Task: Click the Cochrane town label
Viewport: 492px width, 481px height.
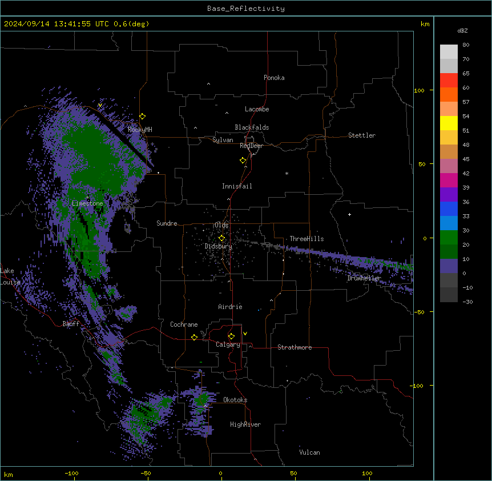Action: [184, 324]
